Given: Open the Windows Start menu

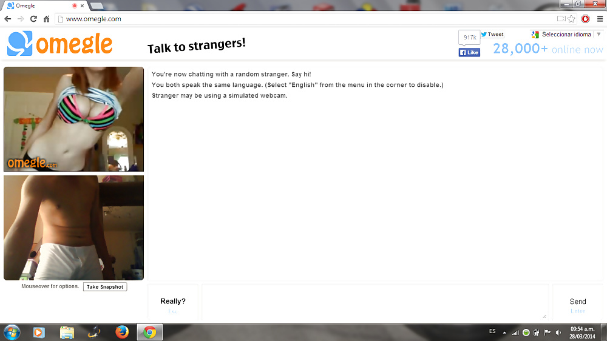Looking at the screenshot, I should pyautogui.click(x=12, y=332).
